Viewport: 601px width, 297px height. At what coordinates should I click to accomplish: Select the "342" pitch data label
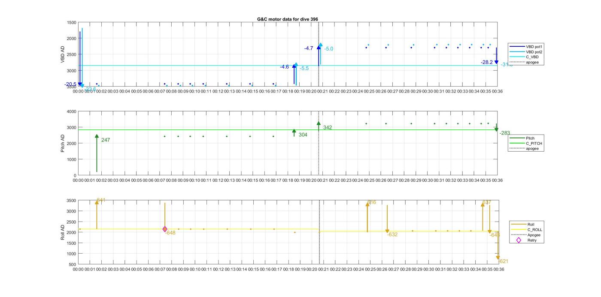tap(328, 127)
